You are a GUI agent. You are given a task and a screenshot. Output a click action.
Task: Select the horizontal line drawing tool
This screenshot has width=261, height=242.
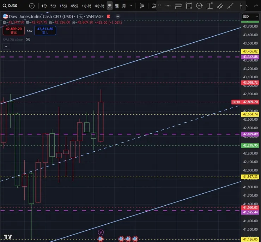168,6
